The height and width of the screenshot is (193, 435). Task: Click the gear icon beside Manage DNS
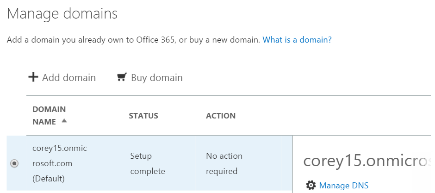[311, 185]
